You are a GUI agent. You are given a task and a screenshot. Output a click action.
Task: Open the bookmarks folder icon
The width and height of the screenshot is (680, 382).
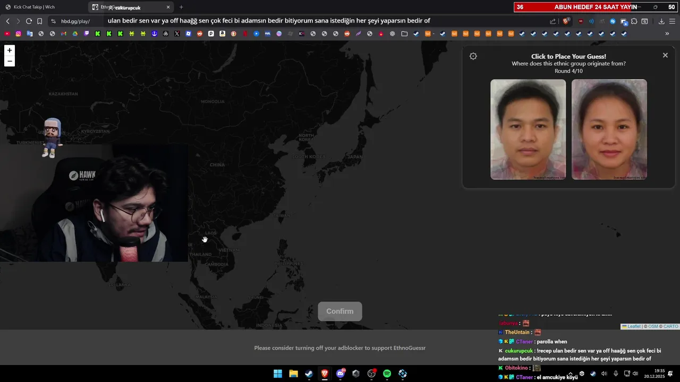click(404, 33)
